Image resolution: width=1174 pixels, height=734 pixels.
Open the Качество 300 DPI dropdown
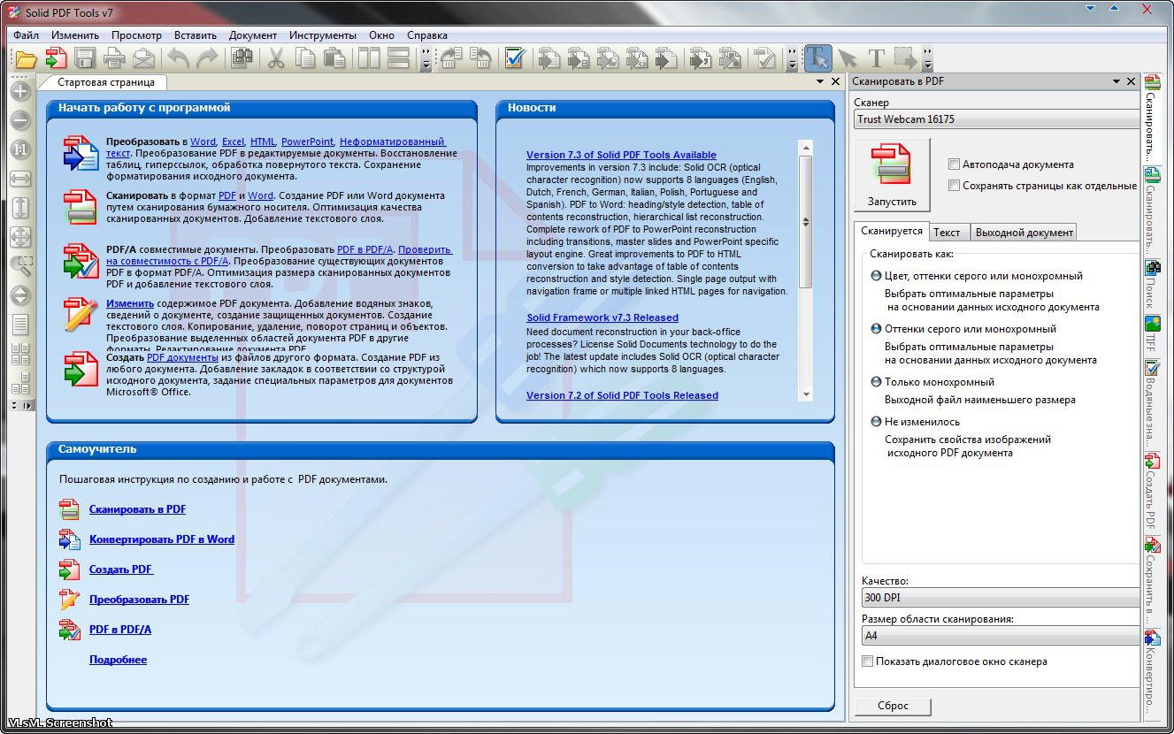pos(1000,598)
